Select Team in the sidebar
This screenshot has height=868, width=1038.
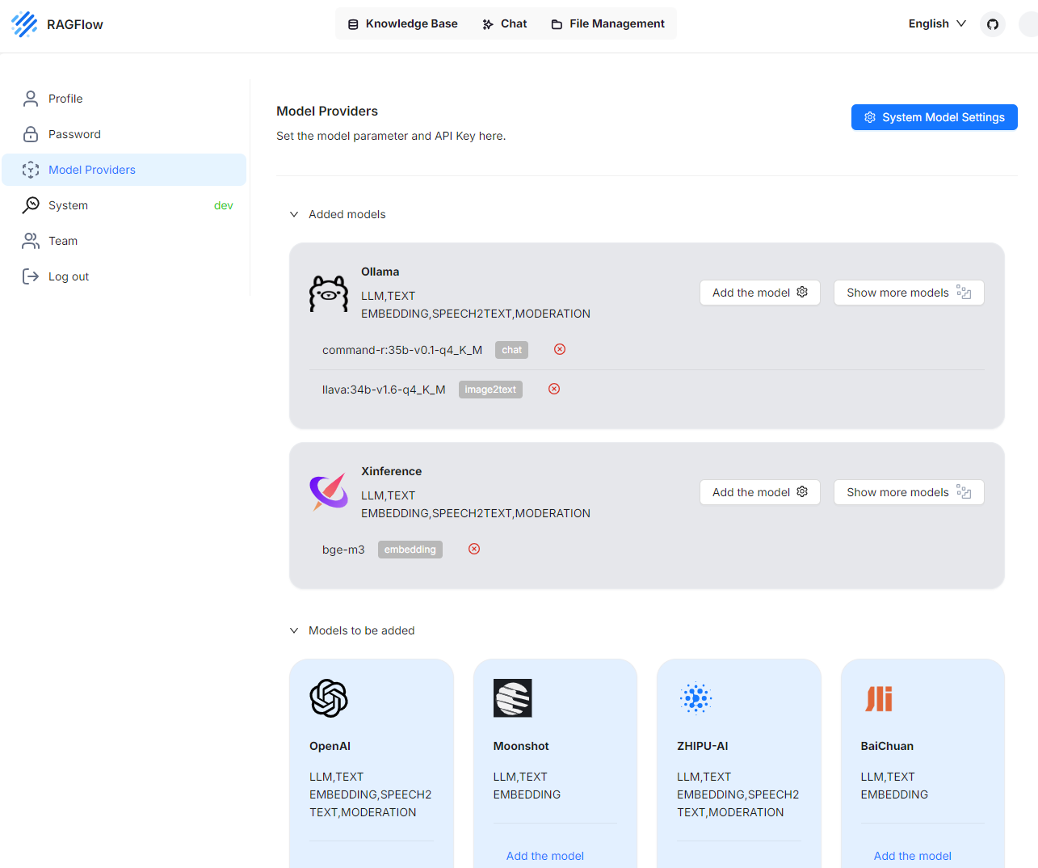pos(63,241)
